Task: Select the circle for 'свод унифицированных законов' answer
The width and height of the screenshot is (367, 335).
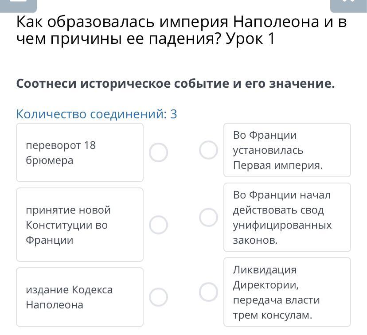Action: coord(208,217)
